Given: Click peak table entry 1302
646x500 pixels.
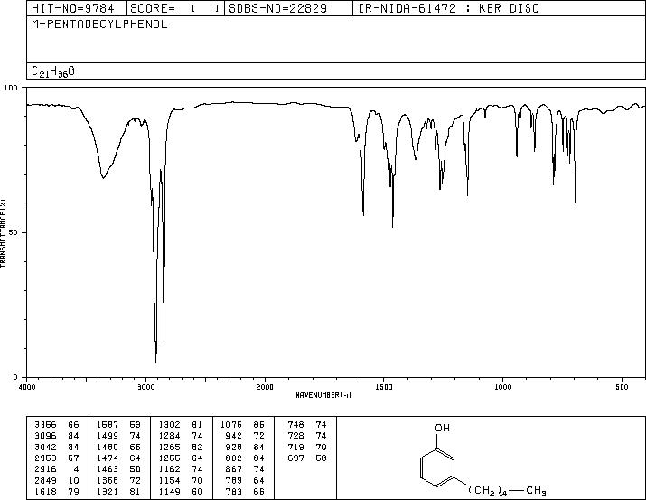Looking at the screenshot, I should [x=169, y=424].
